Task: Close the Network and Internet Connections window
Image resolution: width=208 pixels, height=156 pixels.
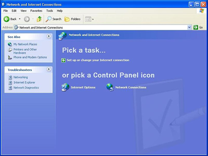Action: click(x=203, y=5)
